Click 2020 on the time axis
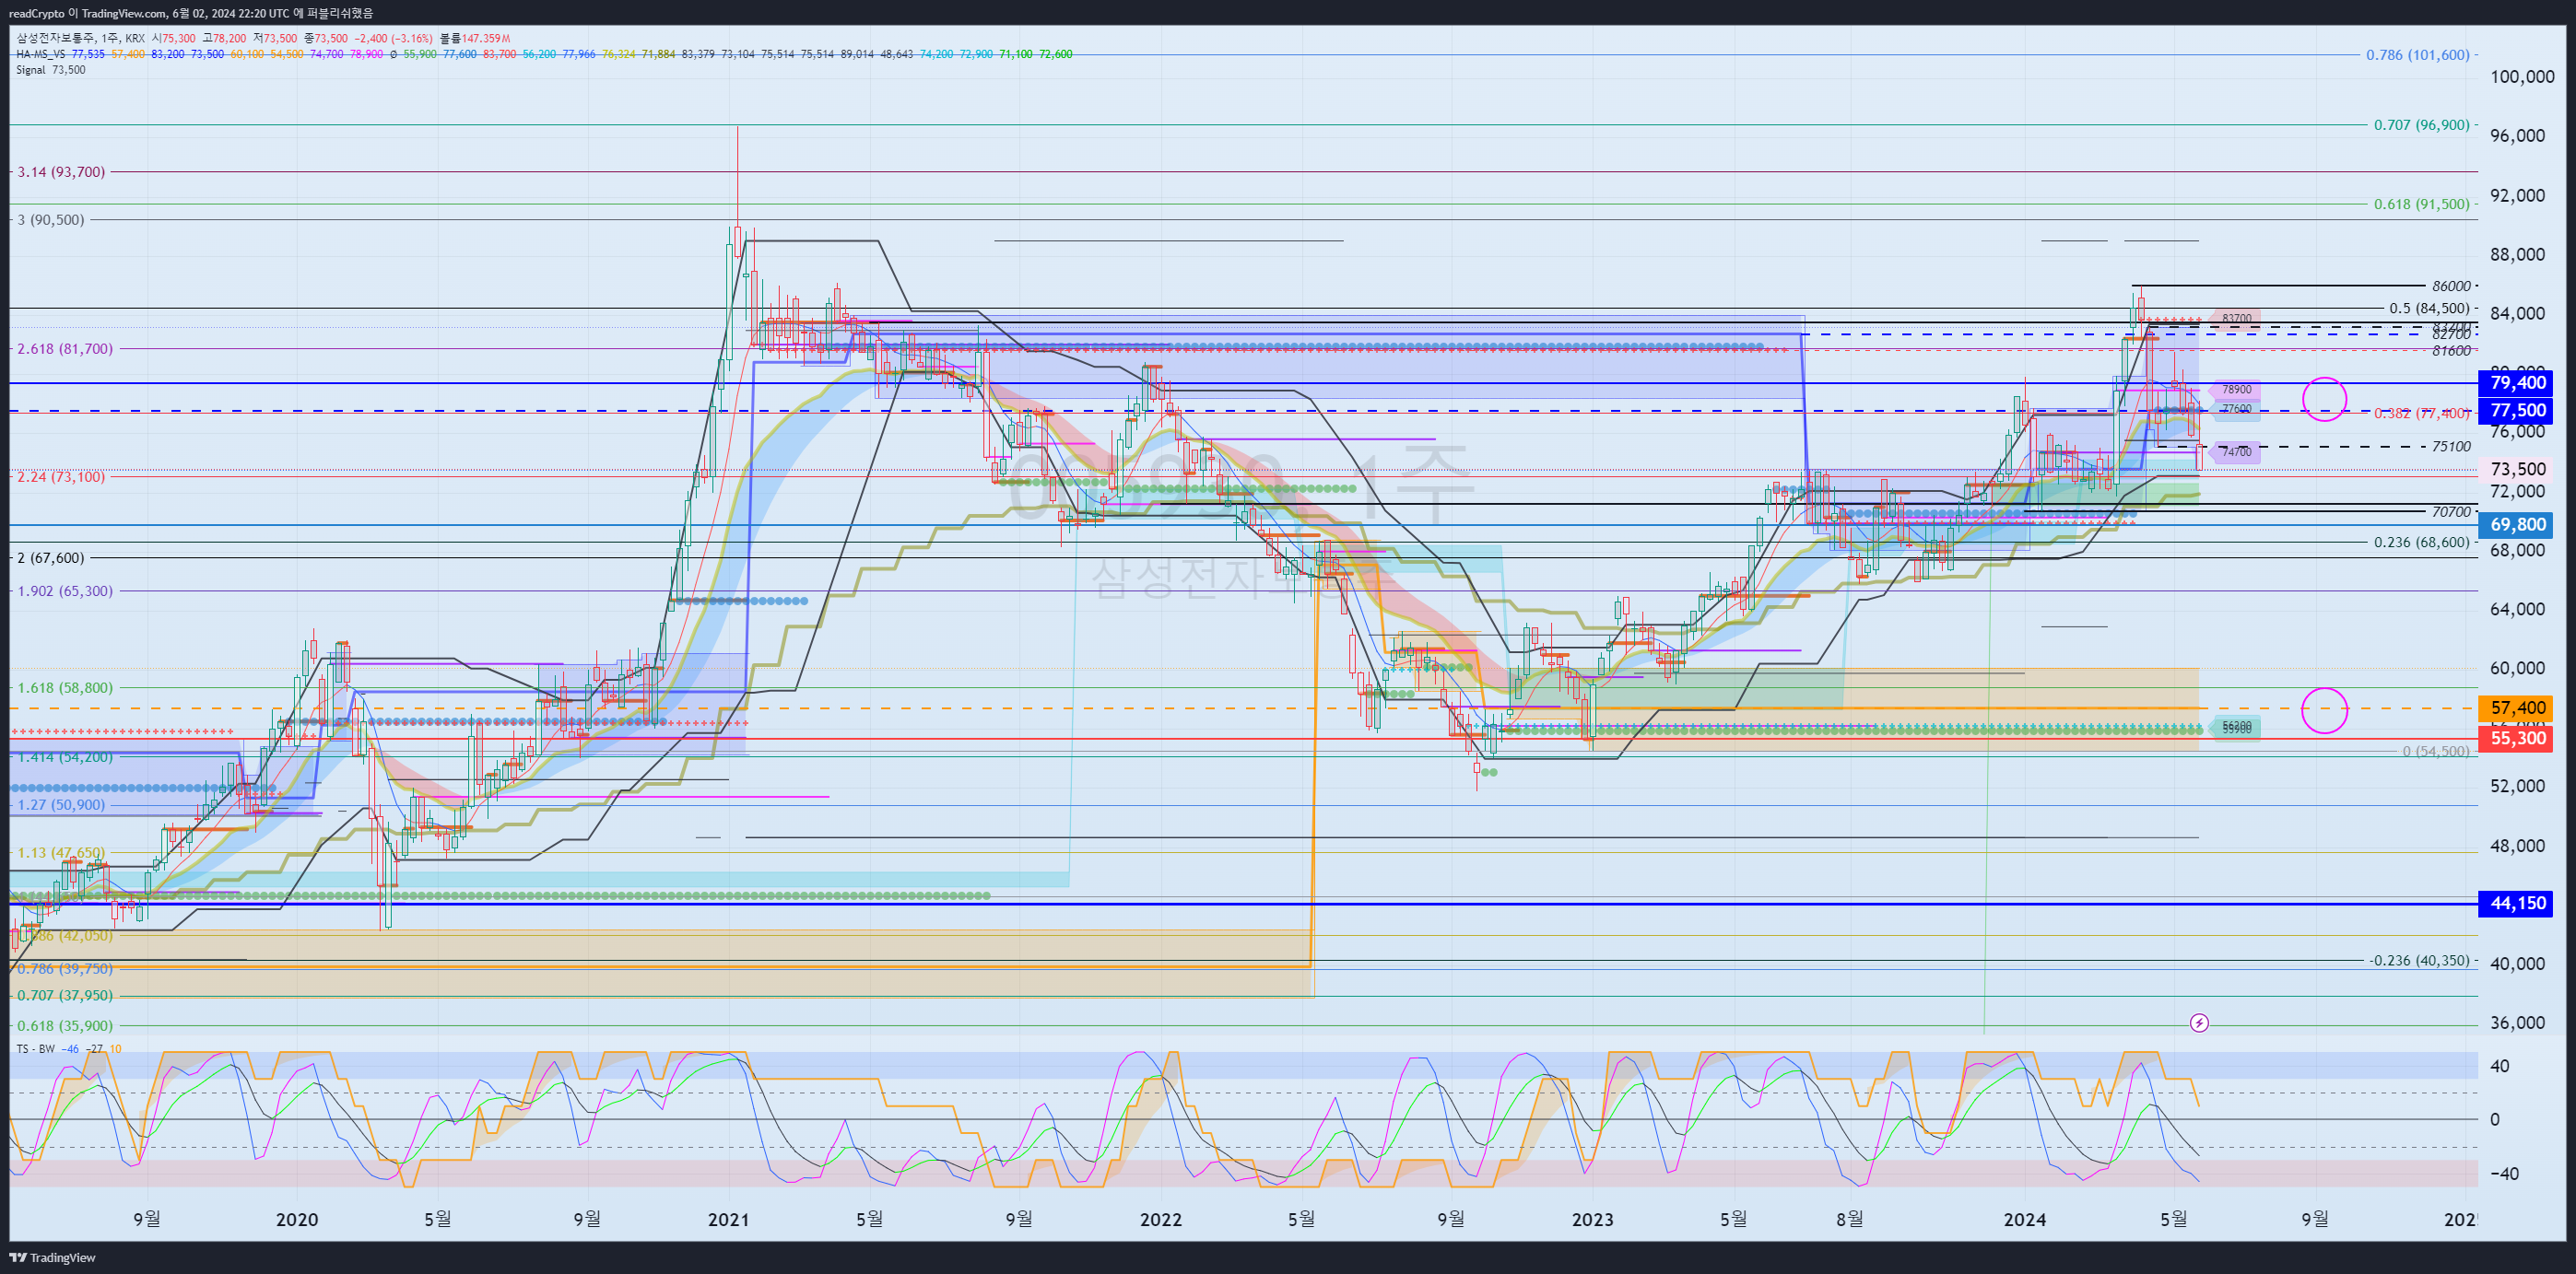Viewport: 2576px width, 1274px height. click(x=297, y=1219)
